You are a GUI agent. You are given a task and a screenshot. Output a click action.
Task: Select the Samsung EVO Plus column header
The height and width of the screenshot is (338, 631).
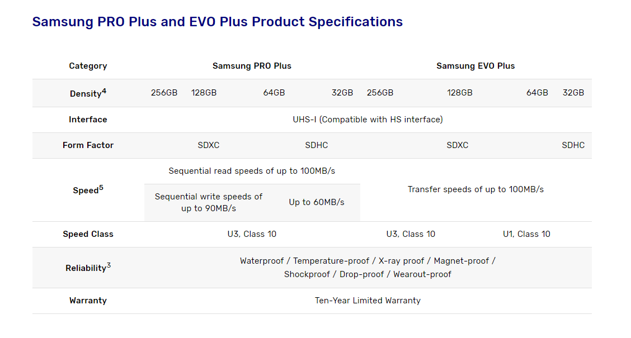coord(475,66)
